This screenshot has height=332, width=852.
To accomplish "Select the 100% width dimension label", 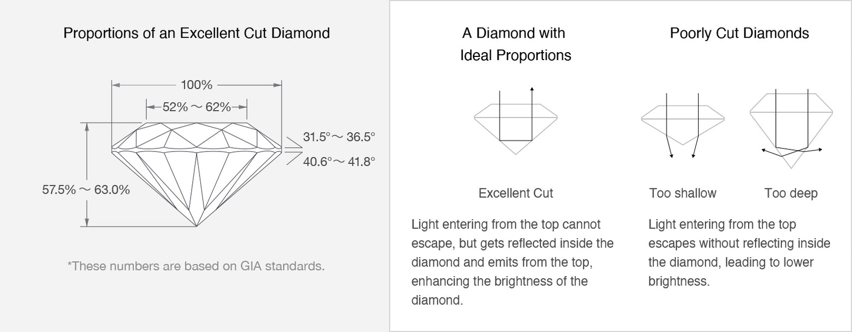I will click(x=196, y=85).
